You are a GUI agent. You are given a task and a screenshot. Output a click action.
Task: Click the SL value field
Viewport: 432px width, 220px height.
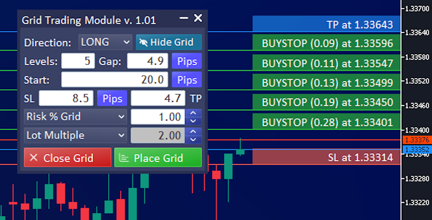pos(66,98)
